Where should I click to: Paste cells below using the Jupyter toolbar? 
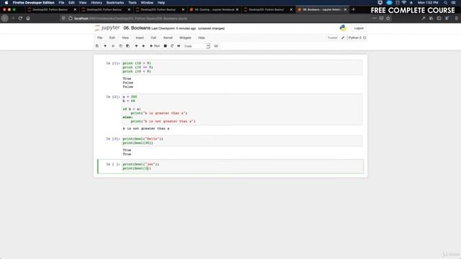click(127, 46)
